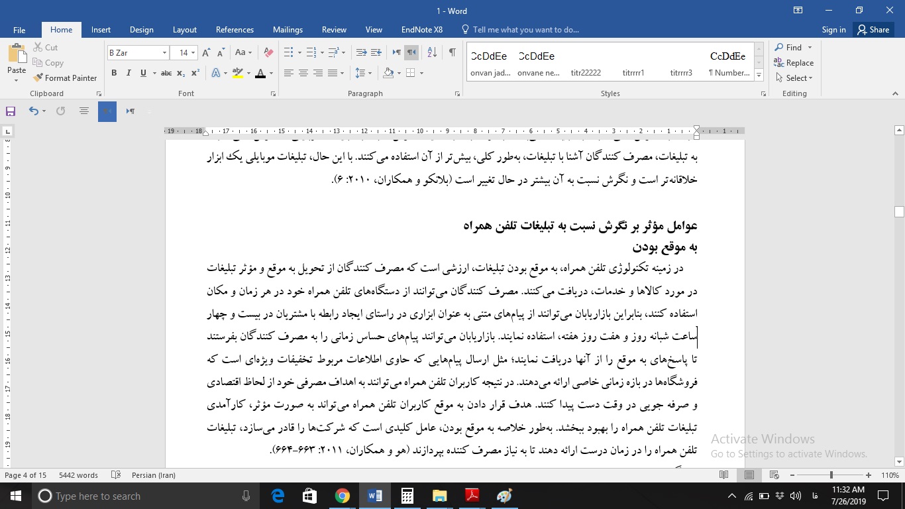Screen dimensions: 905x509
Task: Expand the font size dropdown
Action: click(191, 52)
